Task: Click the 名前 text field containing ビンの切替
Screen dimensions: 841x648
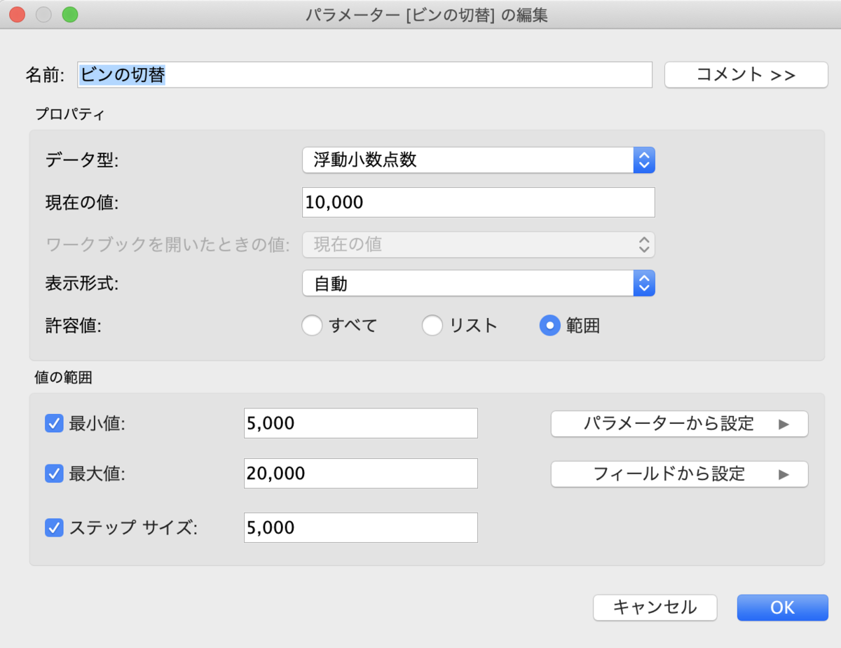Action: click(x=364, y=74)
